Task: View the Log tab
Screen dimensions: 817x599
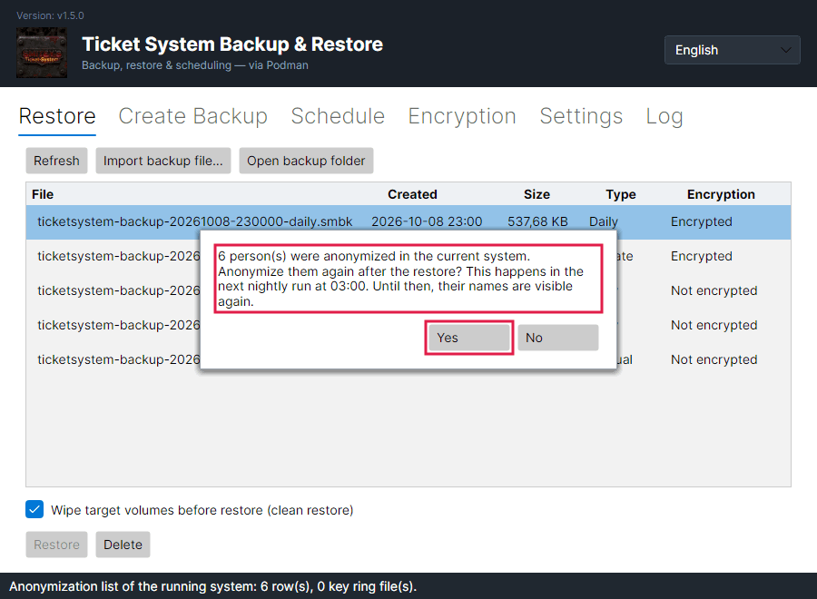Action: 664,116
